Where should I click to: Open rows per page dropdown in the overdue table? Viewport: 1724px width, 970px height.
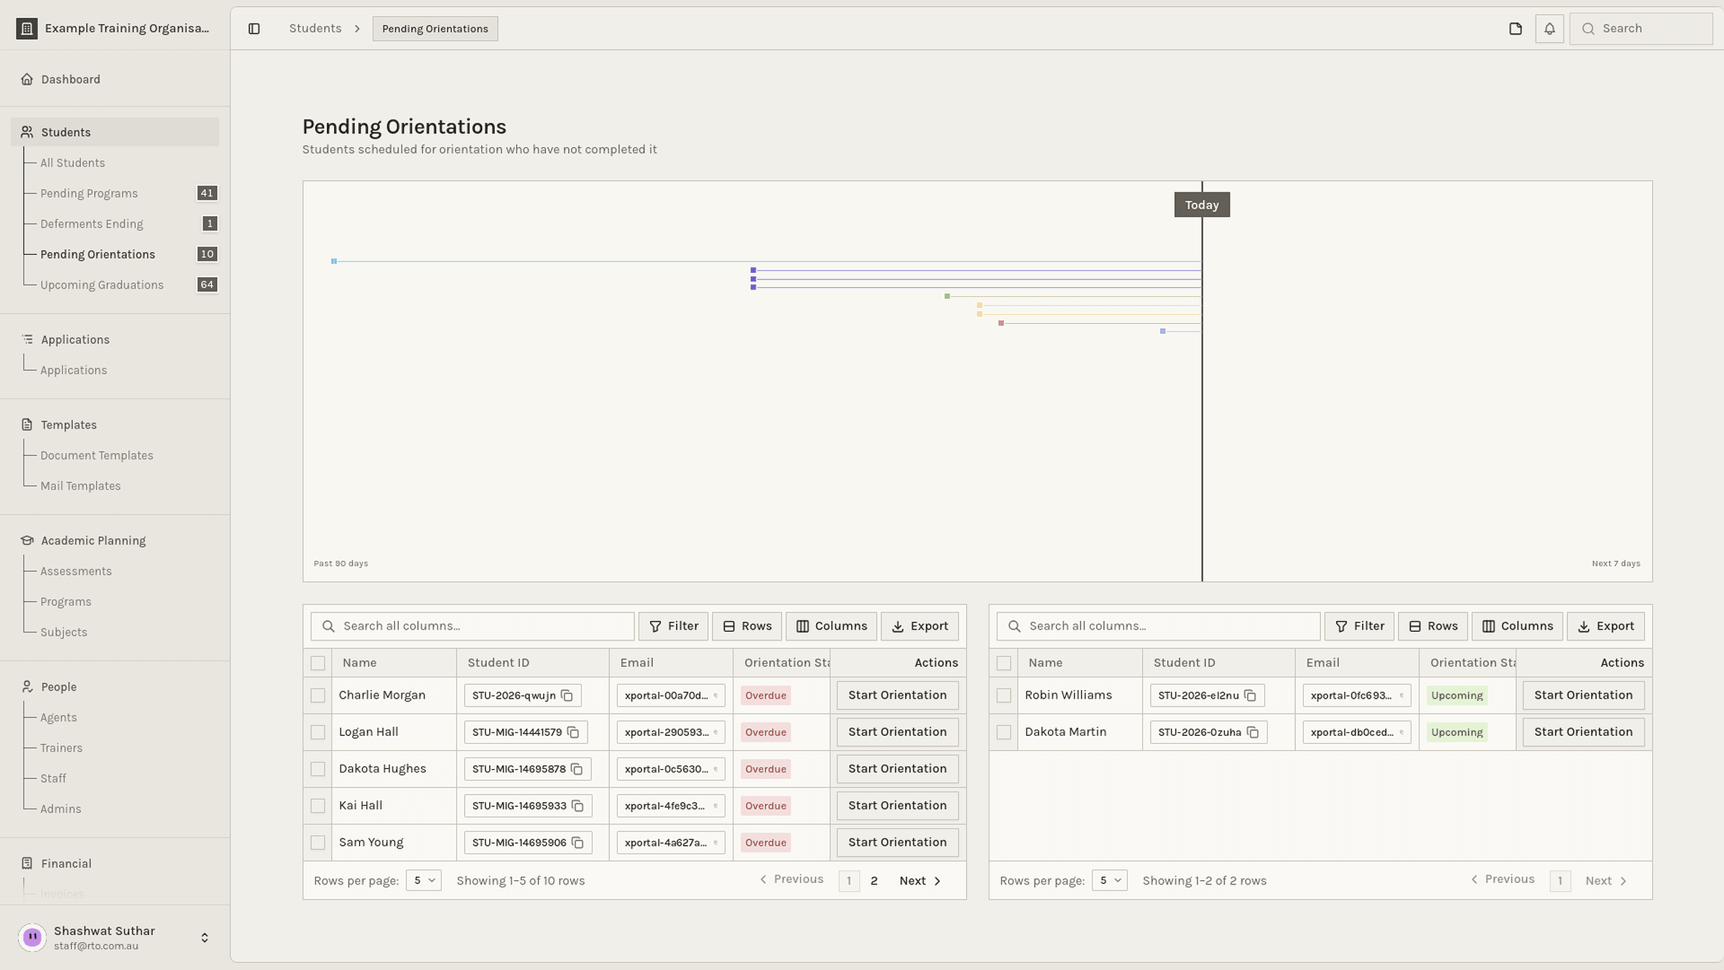[x=423, y=880]
